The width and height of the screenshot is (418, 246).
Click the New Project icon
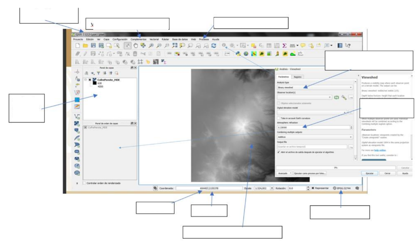78,45
